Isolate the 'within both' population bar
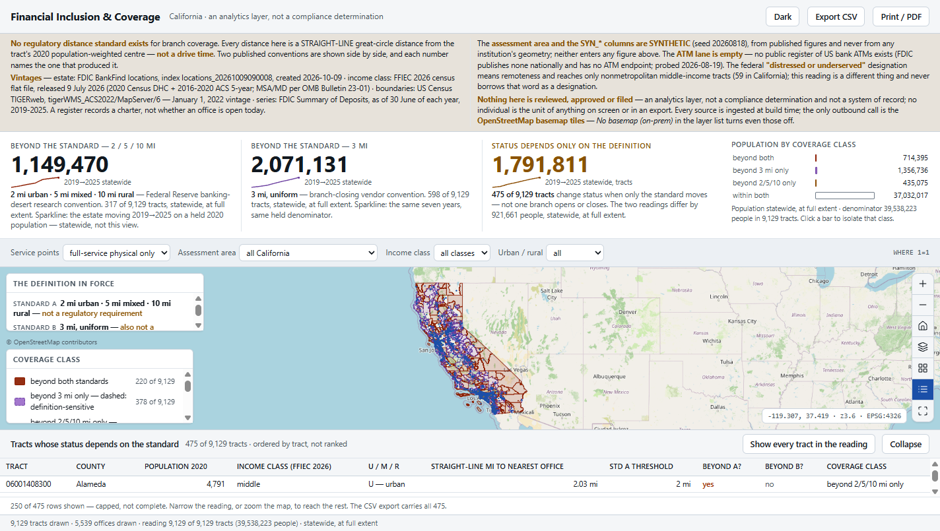The image size is (940, 531). pos(845,195)
